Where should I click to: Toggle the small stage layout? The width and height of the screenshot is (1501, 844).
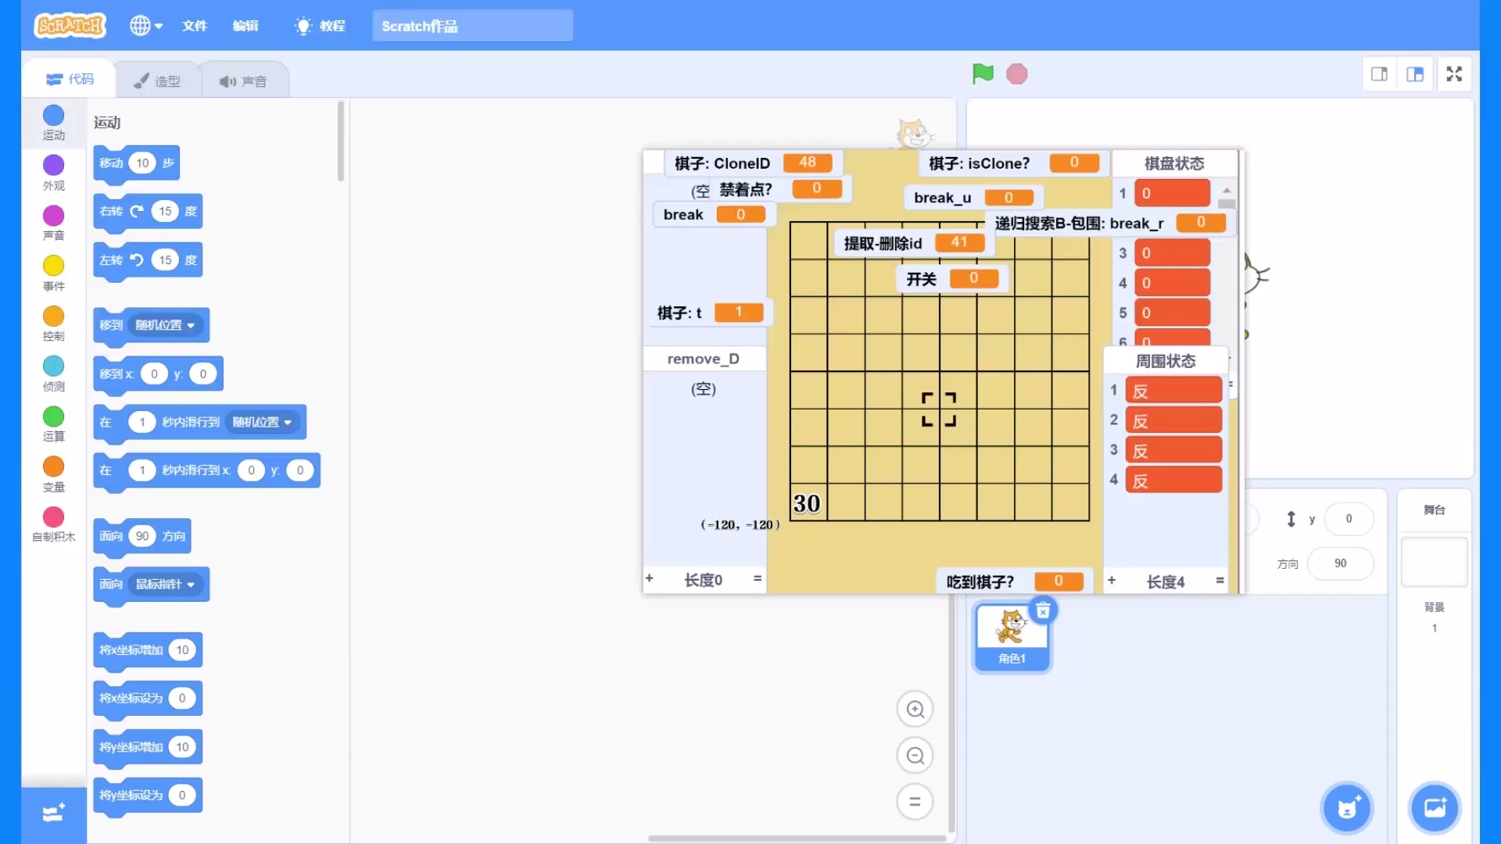tap(1378, 73)
